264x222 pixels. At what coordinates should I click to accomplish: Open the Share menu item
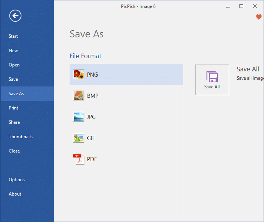[x=14, y=122]
